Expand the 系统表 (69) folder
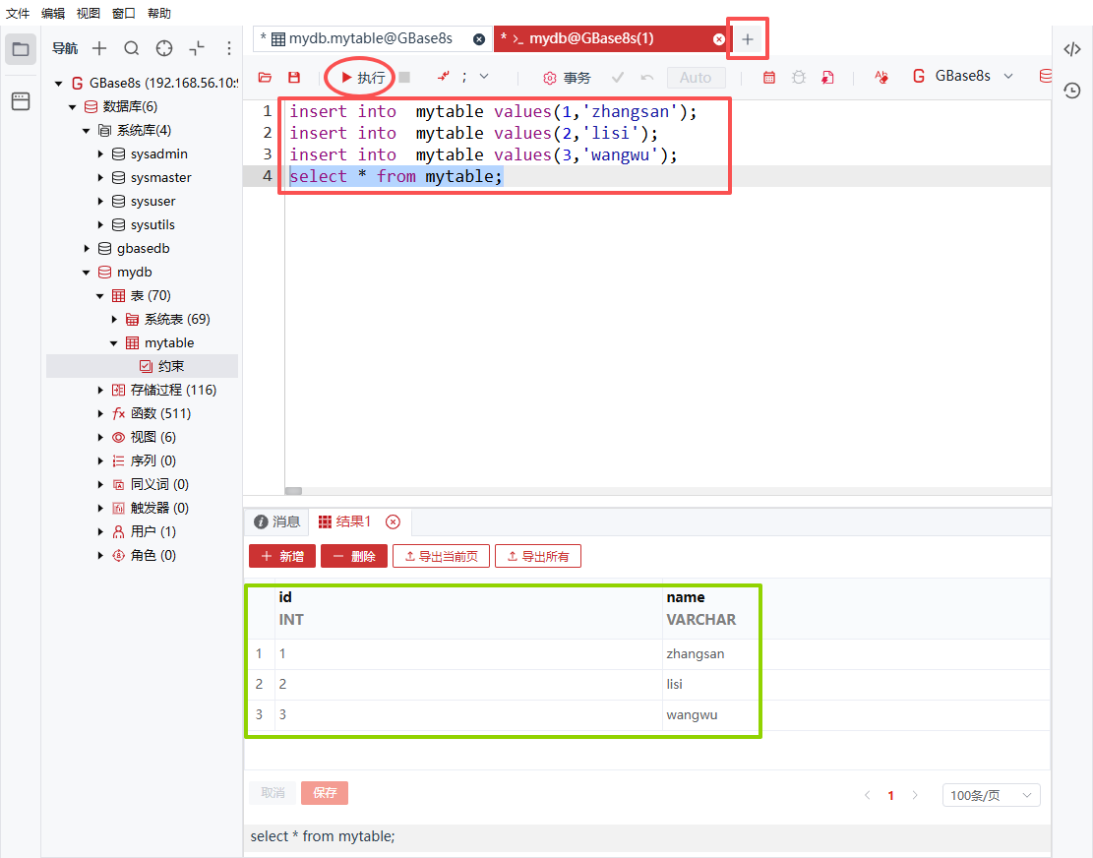 click(113, 319)
